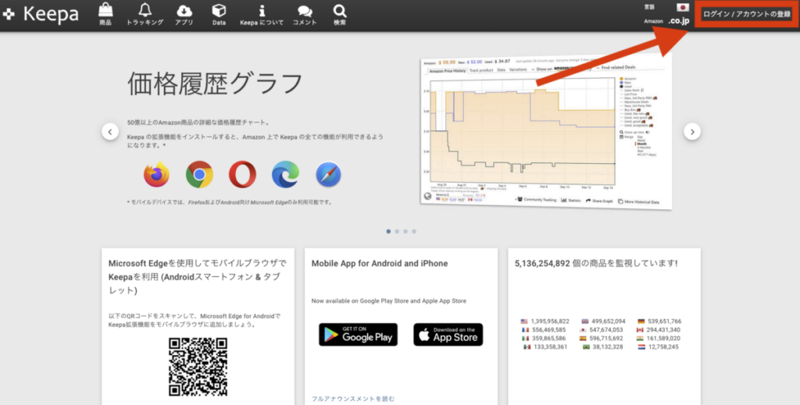
Task: Open the トラッキング bell menu
Action: pos(145,14)
